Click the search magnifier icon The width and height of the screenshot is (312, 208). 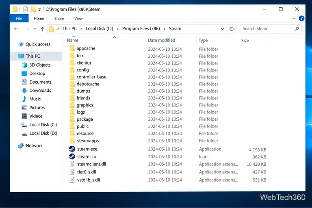(297, 29)
